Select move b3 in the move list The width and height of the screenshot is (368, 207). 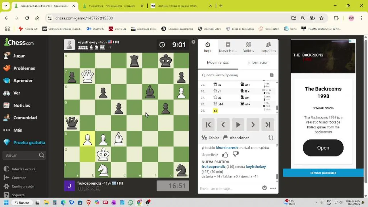(215, 111)
